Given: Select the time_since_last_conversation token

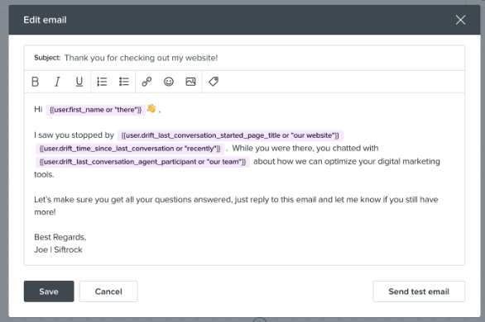Looking at the screenshot, I should pyautogui.click(x=130, y=149).
